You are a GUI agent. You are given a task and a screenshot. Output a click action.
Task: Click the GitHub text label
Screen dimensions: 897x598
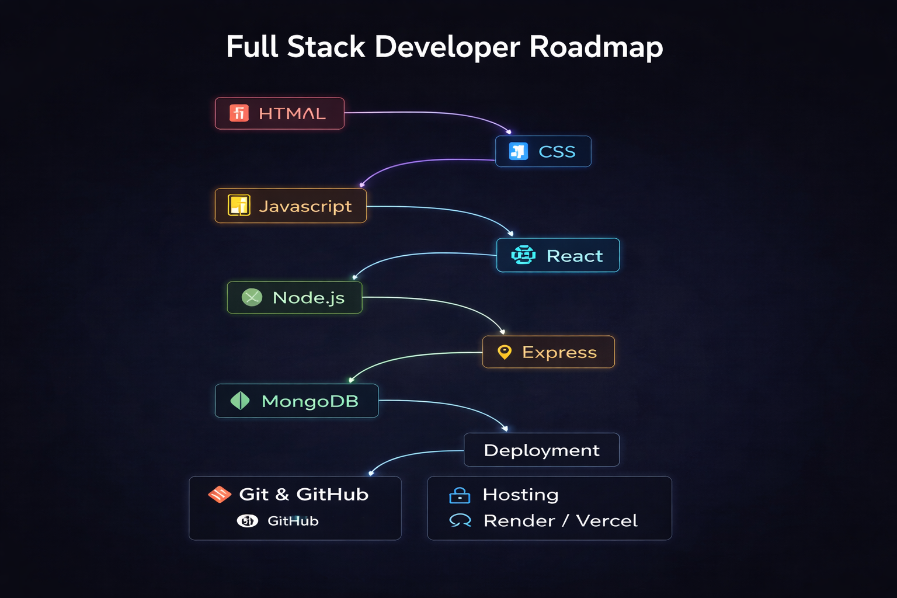point(293,521)
